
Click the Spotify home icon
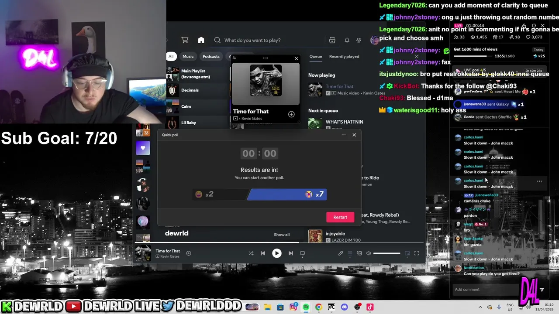tap(201, 40)
